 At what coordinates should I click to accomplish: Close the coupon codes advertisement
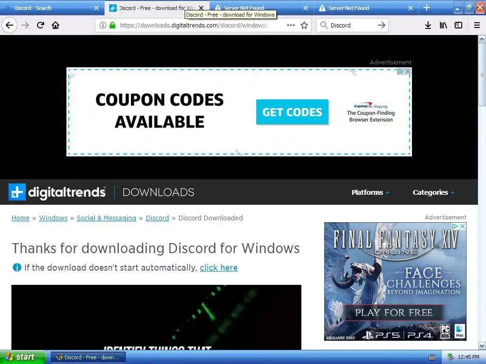[408, 71]
